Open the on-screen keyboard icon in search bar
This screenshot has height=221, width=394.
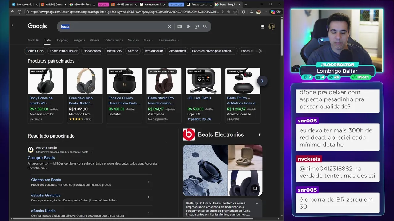click(x=179, y=27)
